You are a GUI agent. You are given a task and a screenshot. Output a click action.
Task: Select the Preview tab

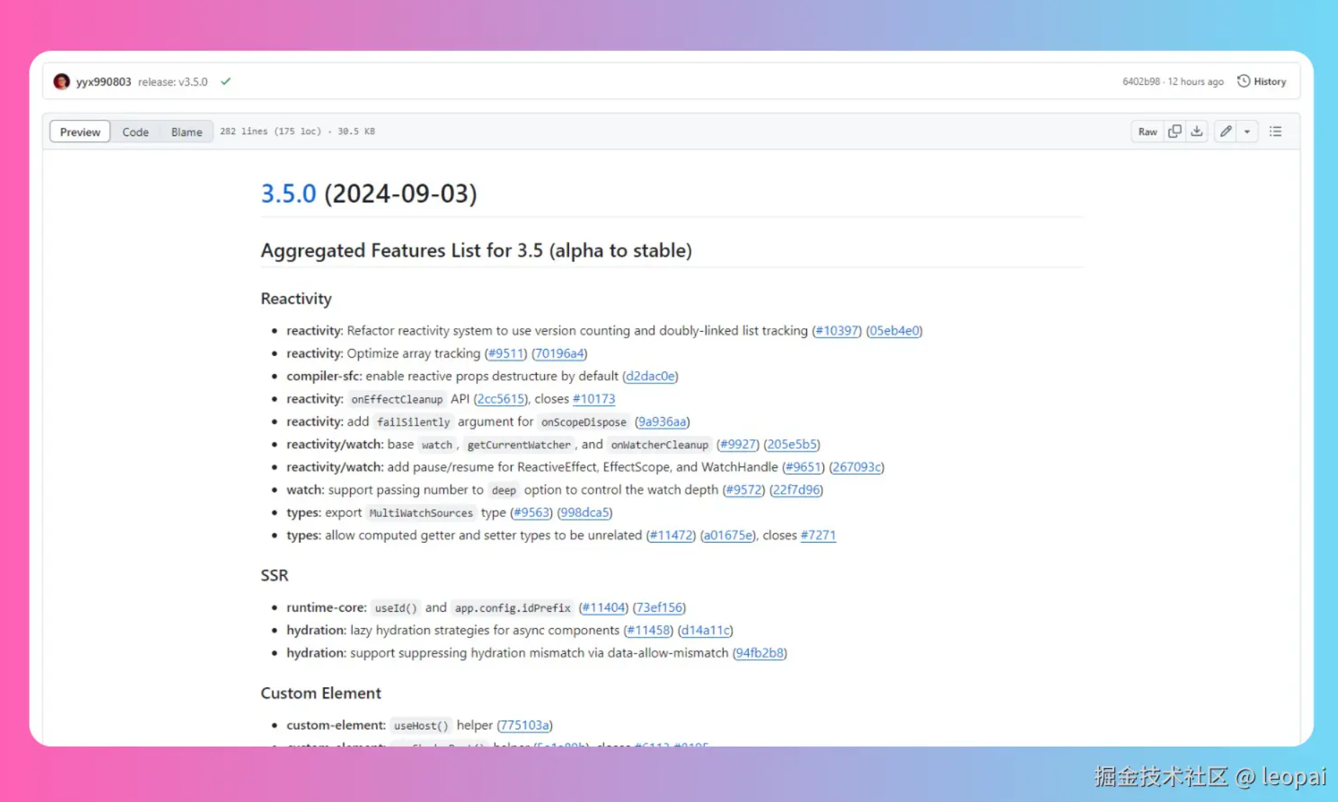tap(79, 131)
